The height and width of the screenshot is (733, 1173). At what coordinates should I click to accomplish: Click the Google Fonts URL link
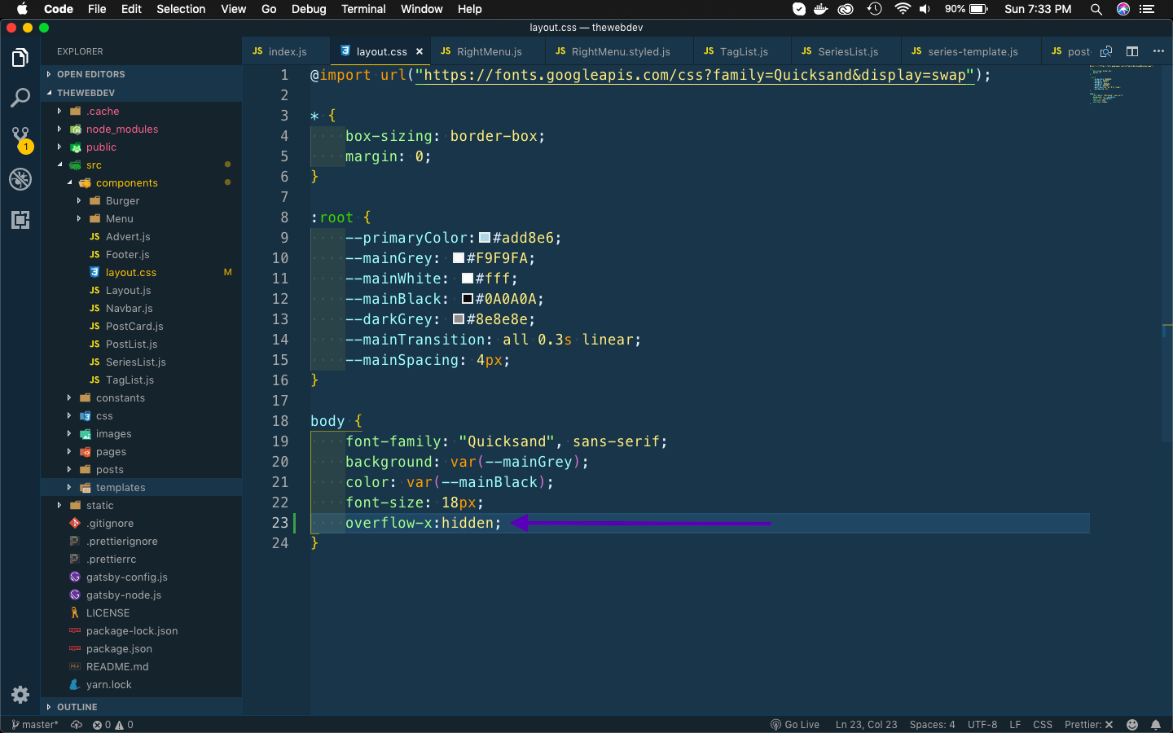pos(695,75)
